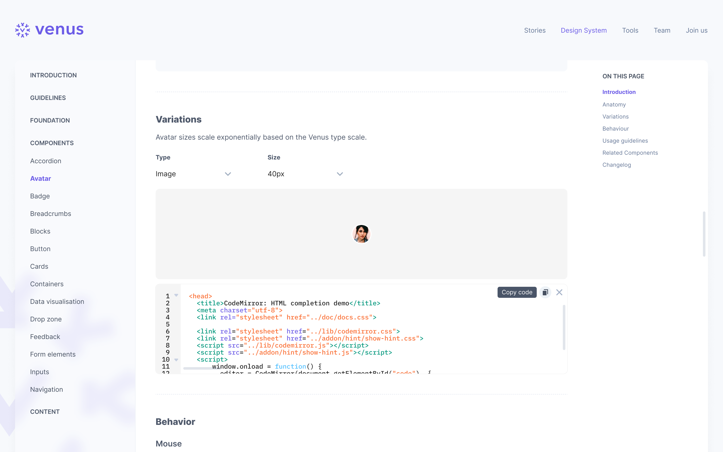Open Button component page
The height and width of the screenshot is (452, 723).
click(40, 249)
